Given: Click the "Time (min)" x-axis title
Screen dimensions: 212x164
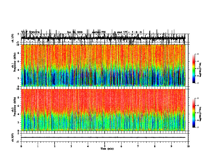Looking at the screenshot, I should tap(107, 149).
